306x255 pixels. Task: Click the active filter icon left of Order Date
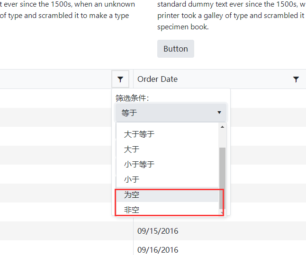[120, 79]
